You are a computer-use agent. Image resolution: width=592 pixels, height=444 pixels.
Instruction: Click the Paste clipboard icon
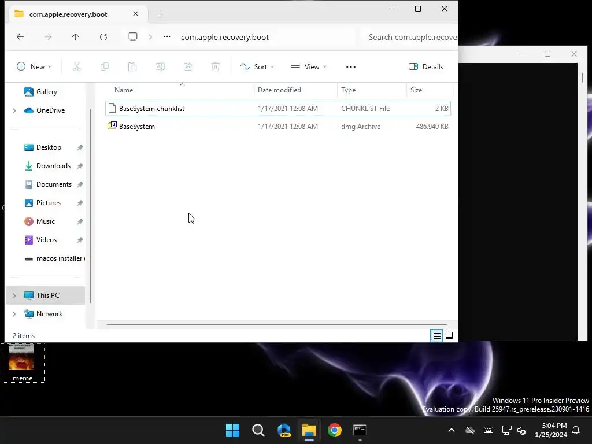(132, 67)
